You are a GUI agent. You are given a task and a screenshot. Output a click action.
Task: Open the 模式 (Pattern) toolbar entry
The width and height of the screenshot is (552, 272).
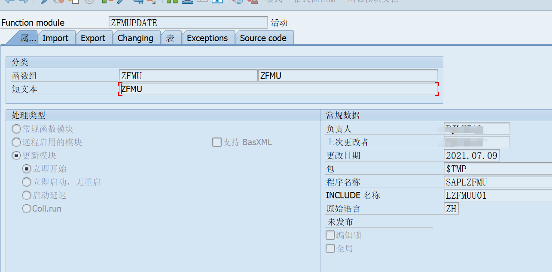(x=274, y=2)
